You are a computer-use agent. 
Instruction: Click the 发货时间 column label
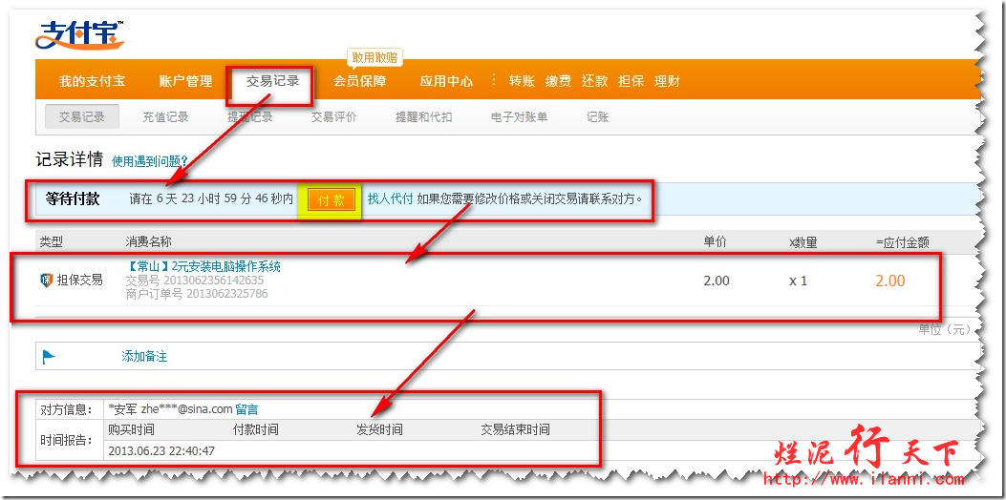(x=379, y=429)
